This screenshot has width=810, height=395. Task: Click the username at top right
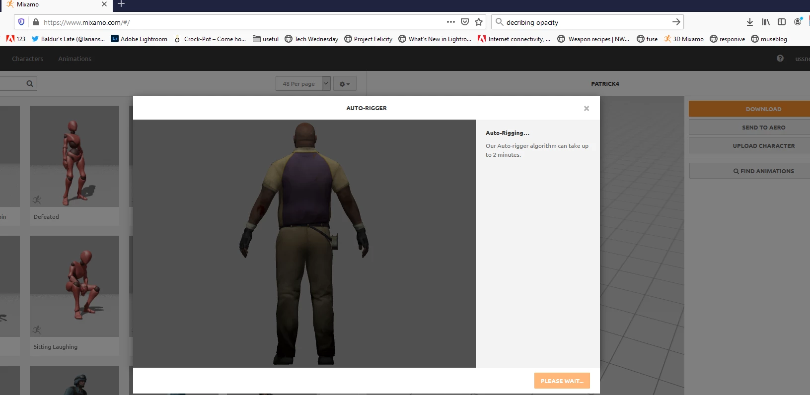802,59
